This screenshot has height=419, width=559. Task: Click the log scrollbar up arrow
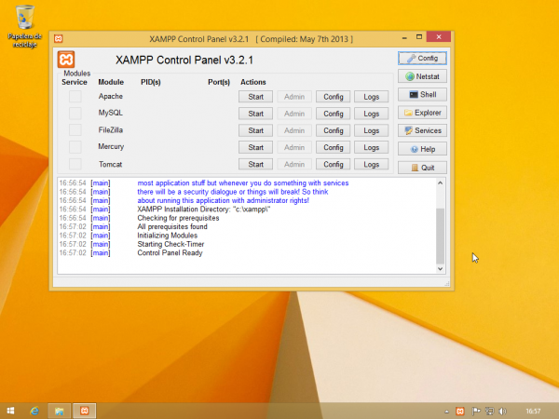tap(441, 182)
